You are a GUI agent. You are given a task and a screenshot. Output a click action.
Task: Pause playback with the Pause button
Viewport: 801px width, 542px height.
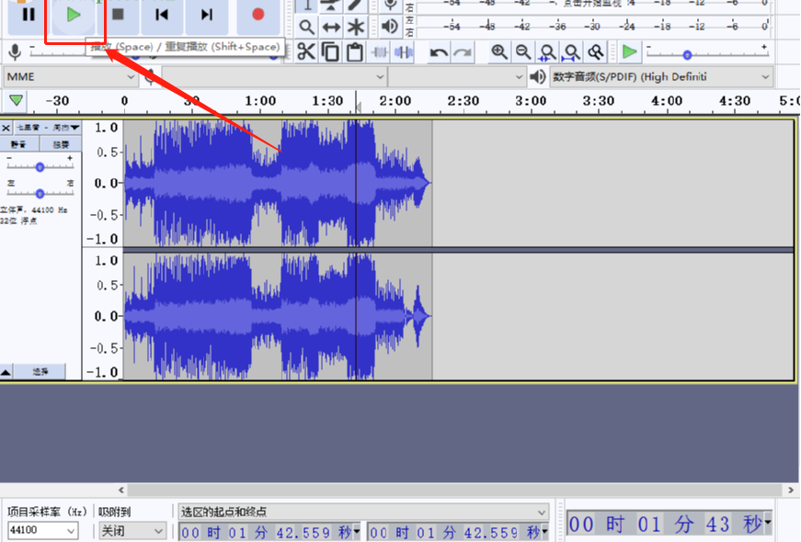29,15
